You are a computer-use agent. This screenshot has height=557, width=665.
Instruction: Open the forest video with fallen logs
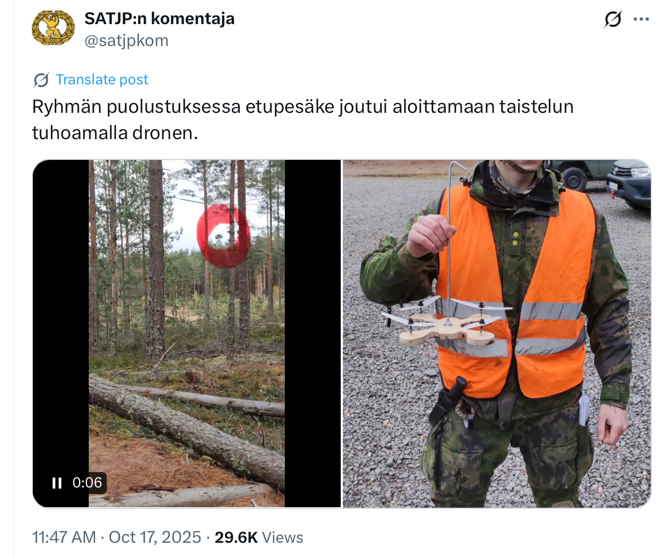187,334
